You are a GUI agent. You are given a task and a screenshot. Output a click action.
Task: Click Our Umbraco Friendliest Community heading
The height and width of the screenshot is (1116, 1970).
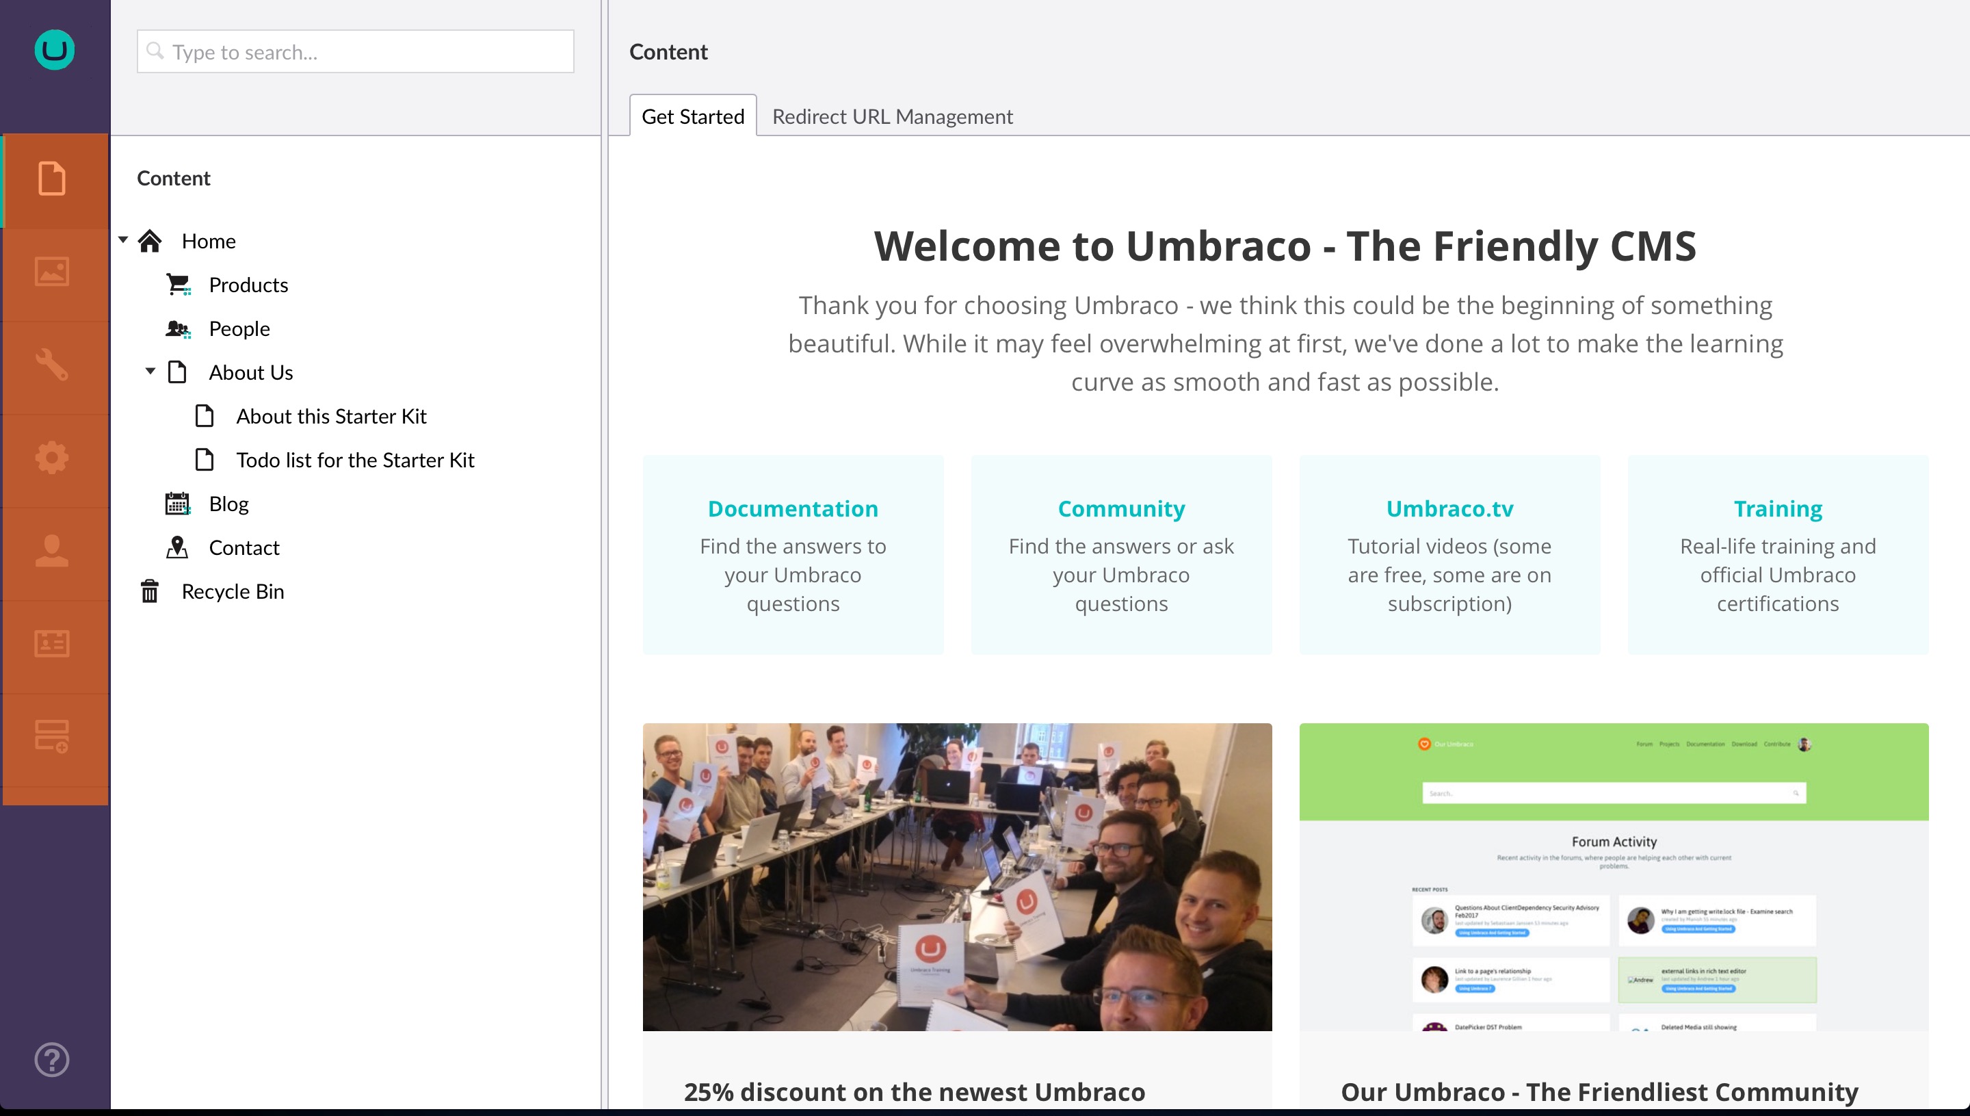(x=1599, y=1091)
